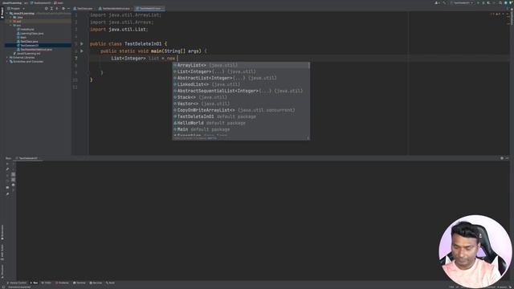
Task: Select the active TestDeleteIn01 editor tab
Action: point(150,9)
